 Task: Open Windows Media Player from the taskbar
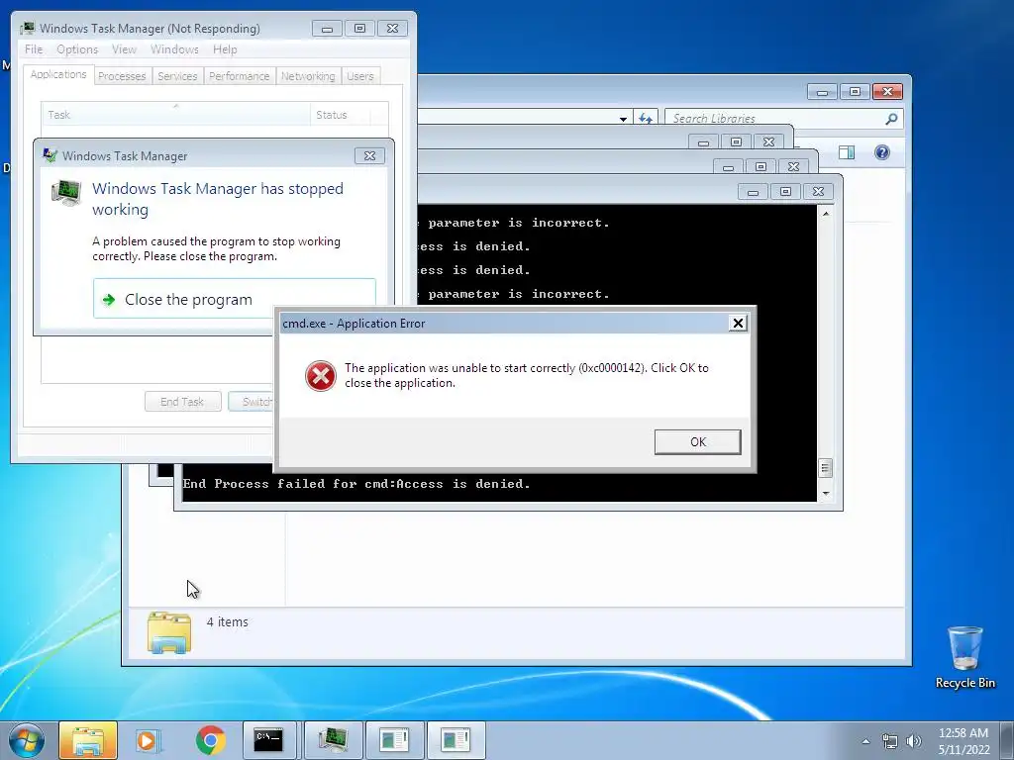tap(150, 740)
